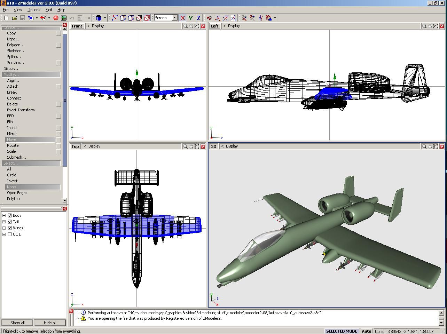Click the Save icon on the toolbar

pos(22,18)
